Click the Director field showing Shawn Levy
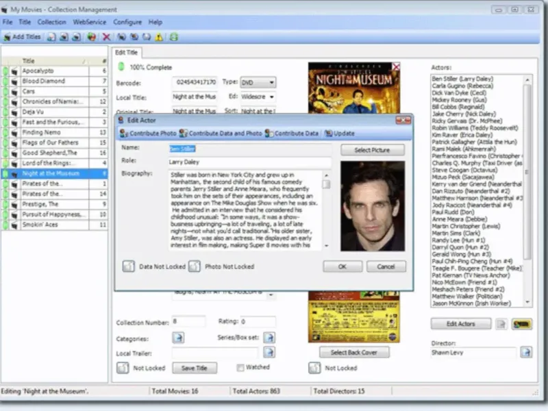 (x=473, y=352)
